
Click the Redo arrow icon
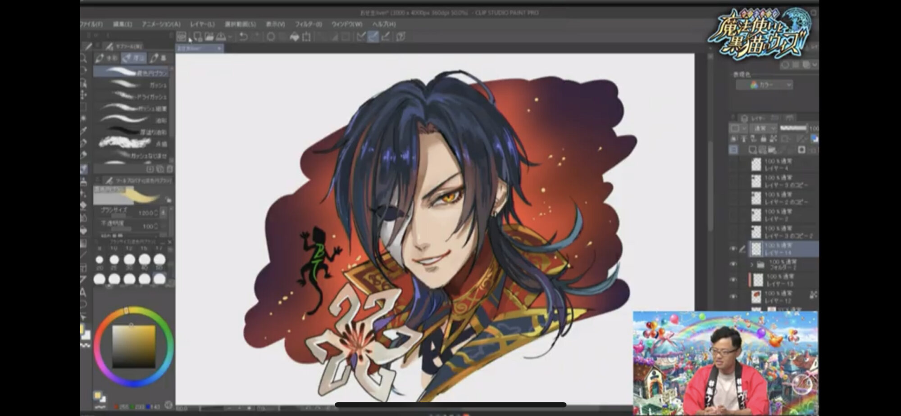coord(256,37)
